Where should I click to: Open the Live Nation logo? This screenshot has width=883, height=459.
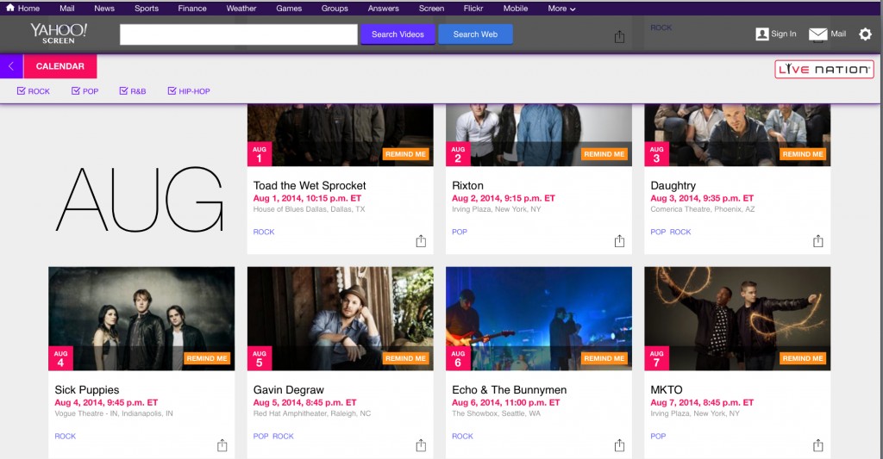pyautogui.click(x=824, y=69)
